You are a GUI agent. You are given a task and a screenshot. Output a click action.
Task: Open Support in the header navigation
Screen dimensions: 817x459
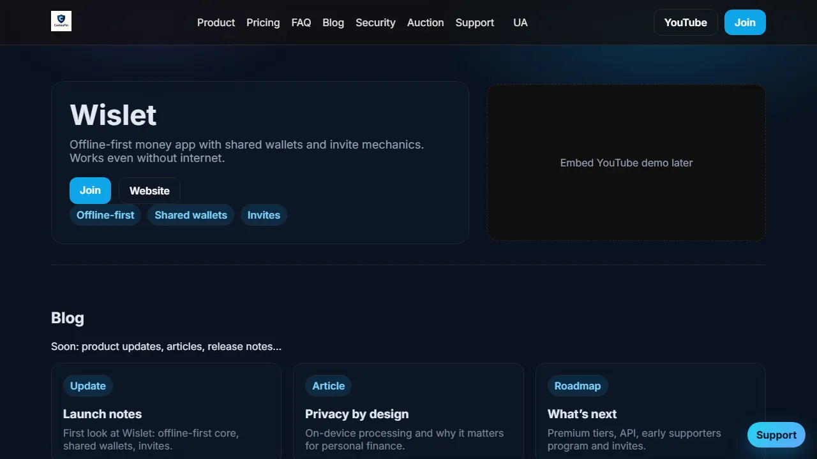tap(474, 22)
